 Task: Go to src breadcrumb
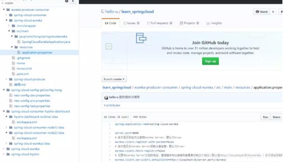pyautogui.click(x=218, y=87)
